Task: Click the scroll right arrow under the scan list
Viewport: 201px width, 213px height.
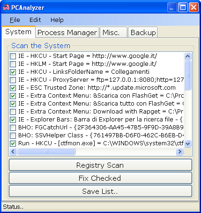Action: click(179, 151)
